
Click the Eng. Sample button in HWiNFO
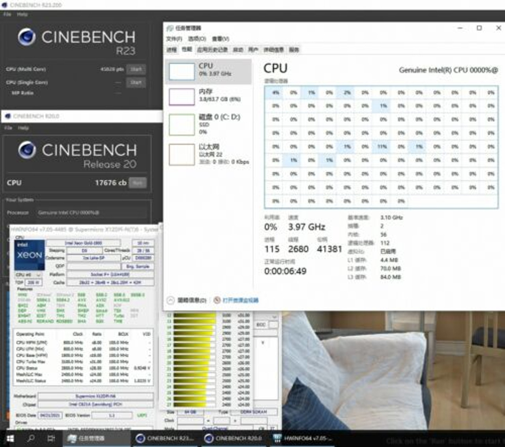coord(138,266)
